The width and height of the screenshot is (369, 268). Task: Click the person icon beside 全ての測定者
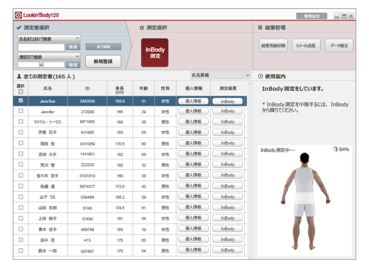tap(19, 76)
